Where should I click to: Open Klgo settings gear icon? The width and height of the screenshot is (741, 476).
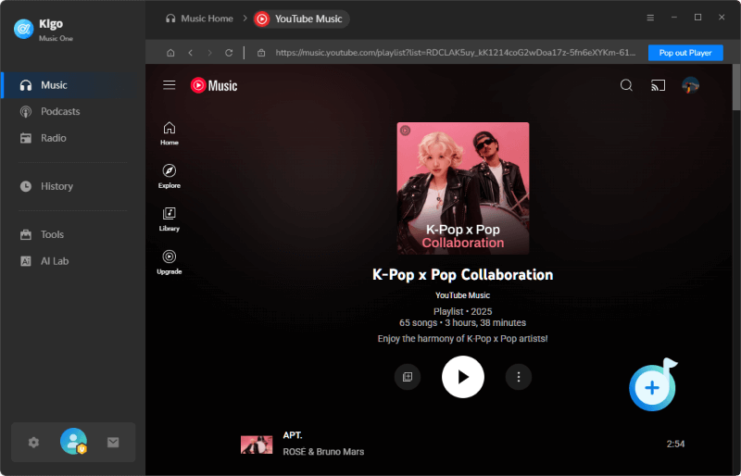33,443
